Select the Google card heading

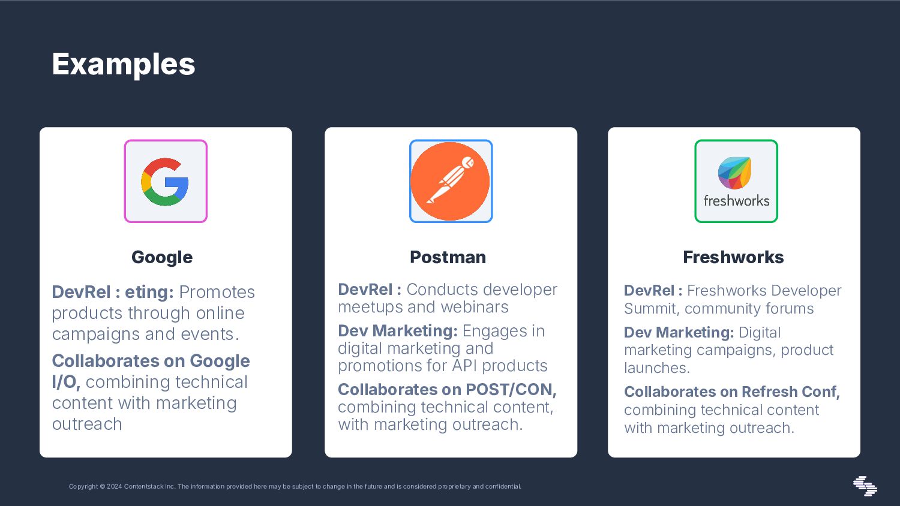(162, 257)
